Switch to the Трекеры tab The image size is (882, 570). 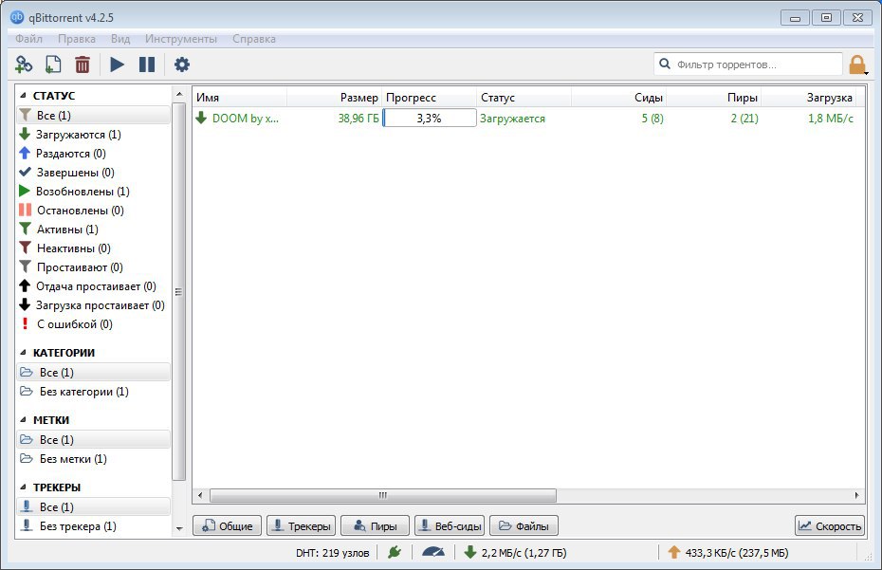coord(301,525)
